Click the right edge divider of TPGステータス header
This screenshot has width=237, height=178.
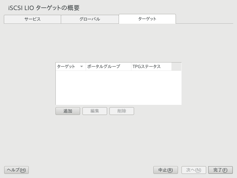[x=171, y=67]
